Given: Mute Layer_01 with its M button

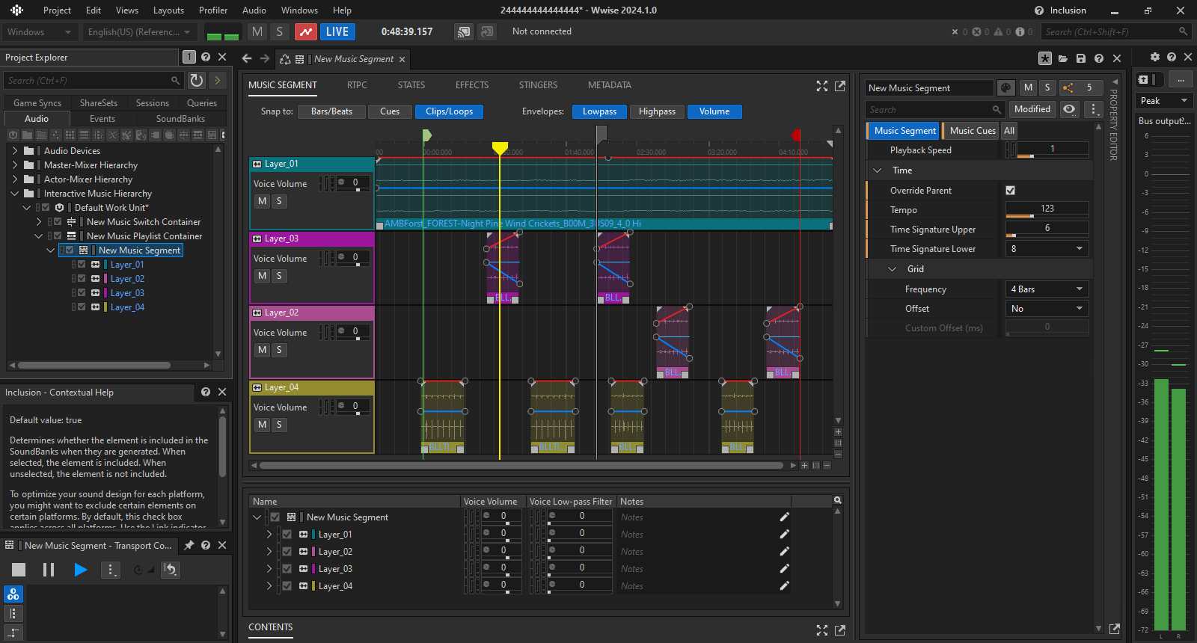Looking at the screenshot, I should [x=262, y=201].
